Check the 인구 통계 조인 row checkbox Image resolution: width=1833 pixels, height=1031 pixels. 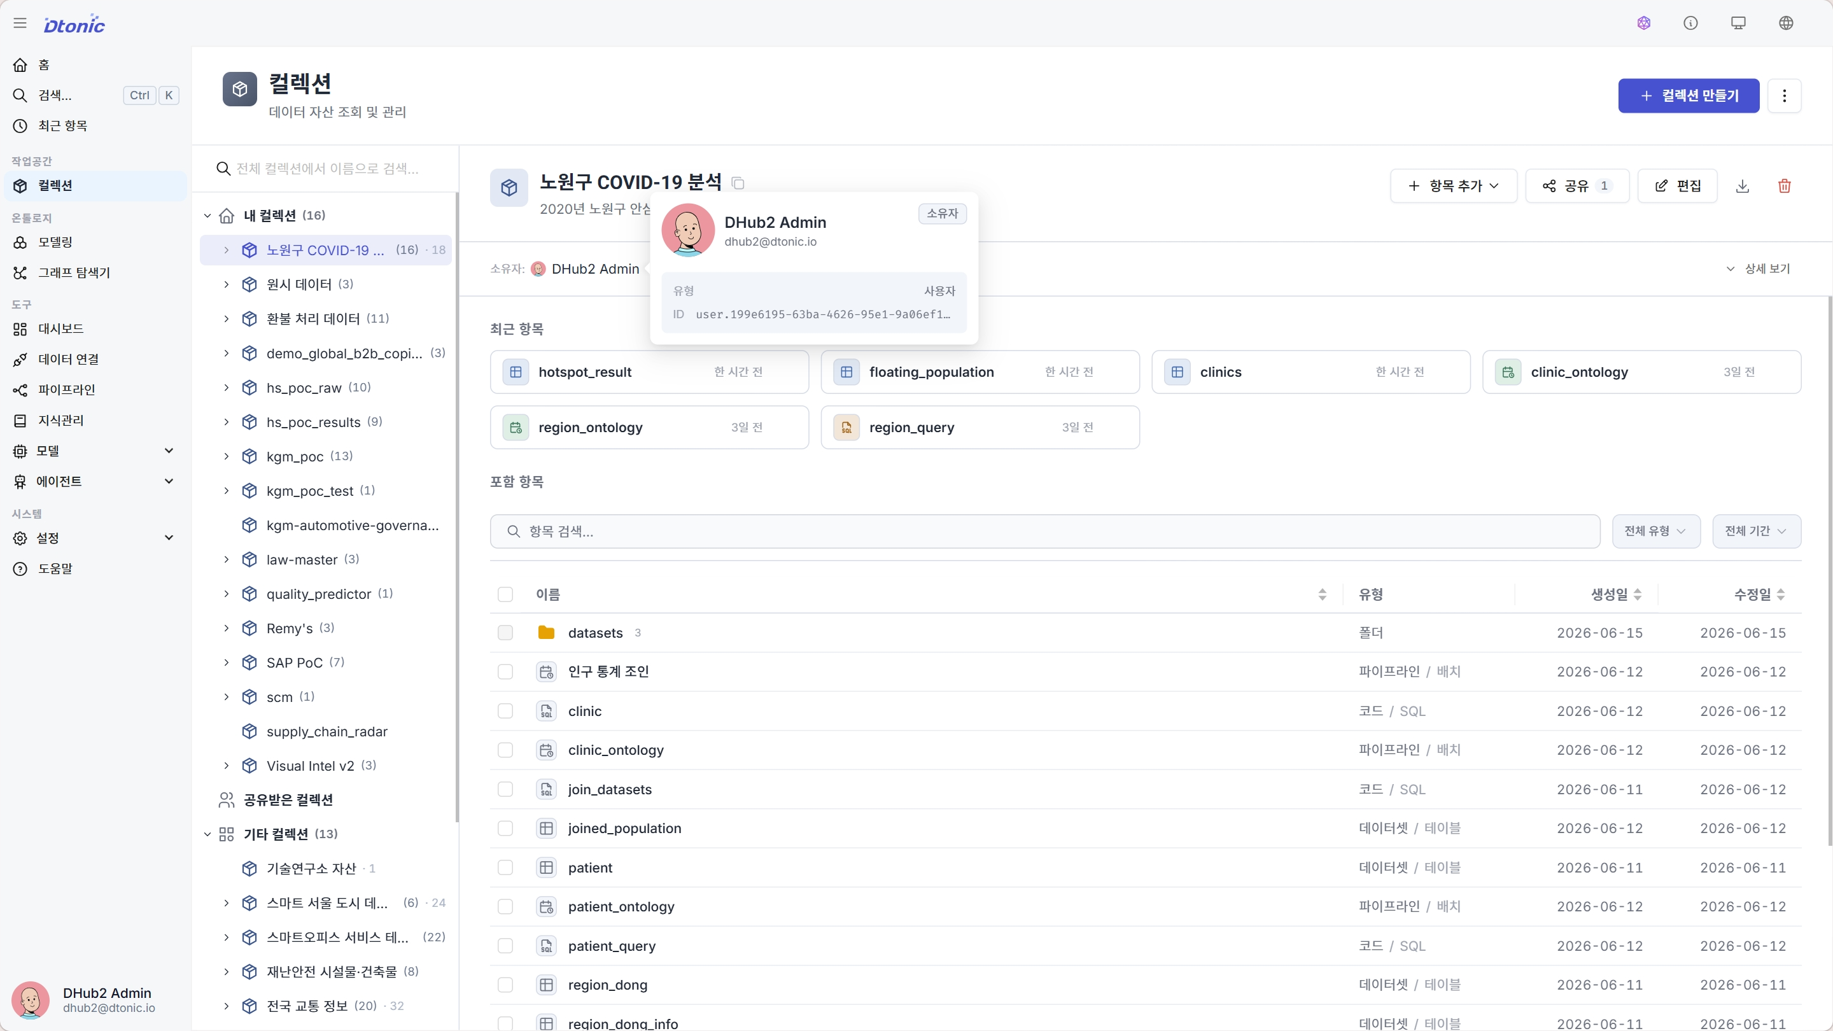(x=505, y=671)
